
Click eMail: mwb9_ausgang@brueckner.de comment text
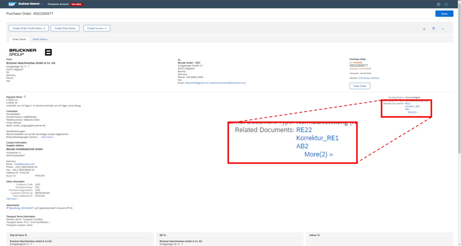tap(26, 126)
